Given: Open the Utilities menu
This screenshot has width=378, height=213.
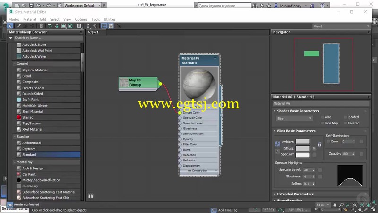Looking at the screenshot, I should [x=110, y=19].
